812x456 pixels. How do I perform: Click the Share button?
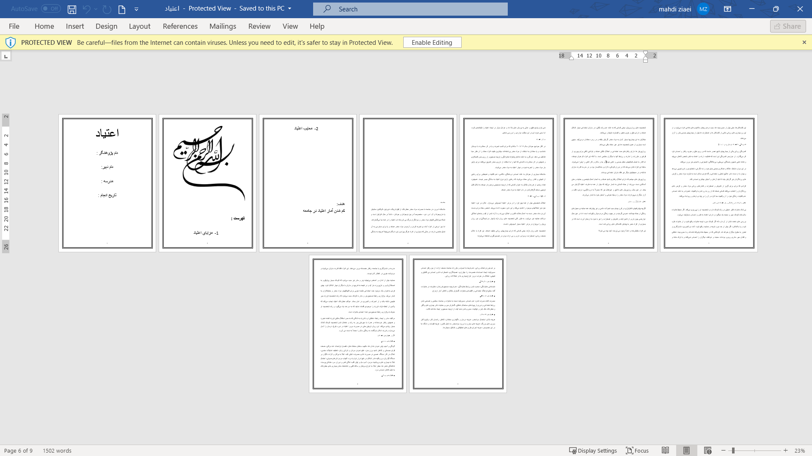[x=788, y=26]
